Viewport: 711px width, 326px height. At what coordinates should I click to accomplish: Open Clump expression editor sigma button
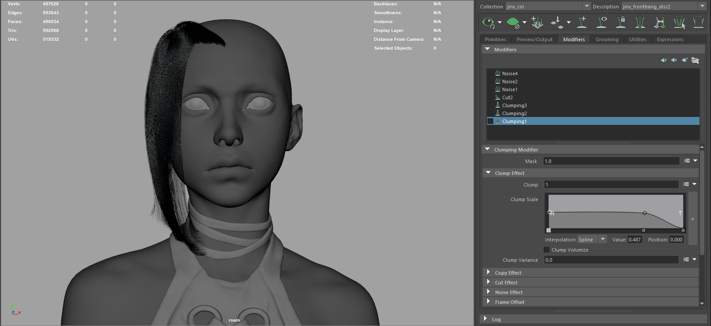point(686,184)
